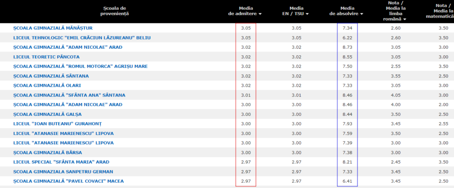Click the Nota la matematică column header
The width and height of the screenshot is (454, 188).
438,11
